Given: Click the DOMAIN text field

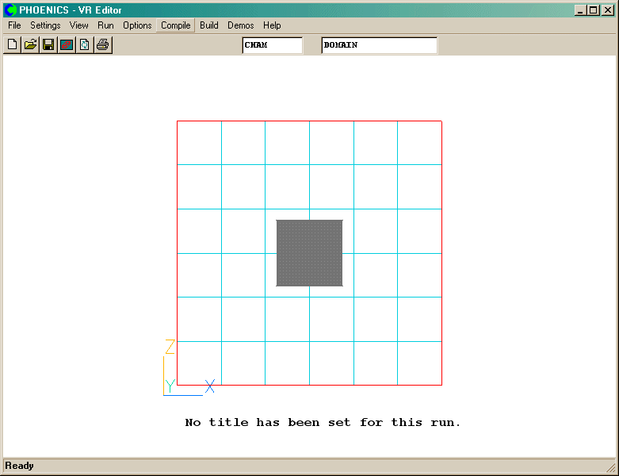Looking at the screenshot, I should point(379,45).
